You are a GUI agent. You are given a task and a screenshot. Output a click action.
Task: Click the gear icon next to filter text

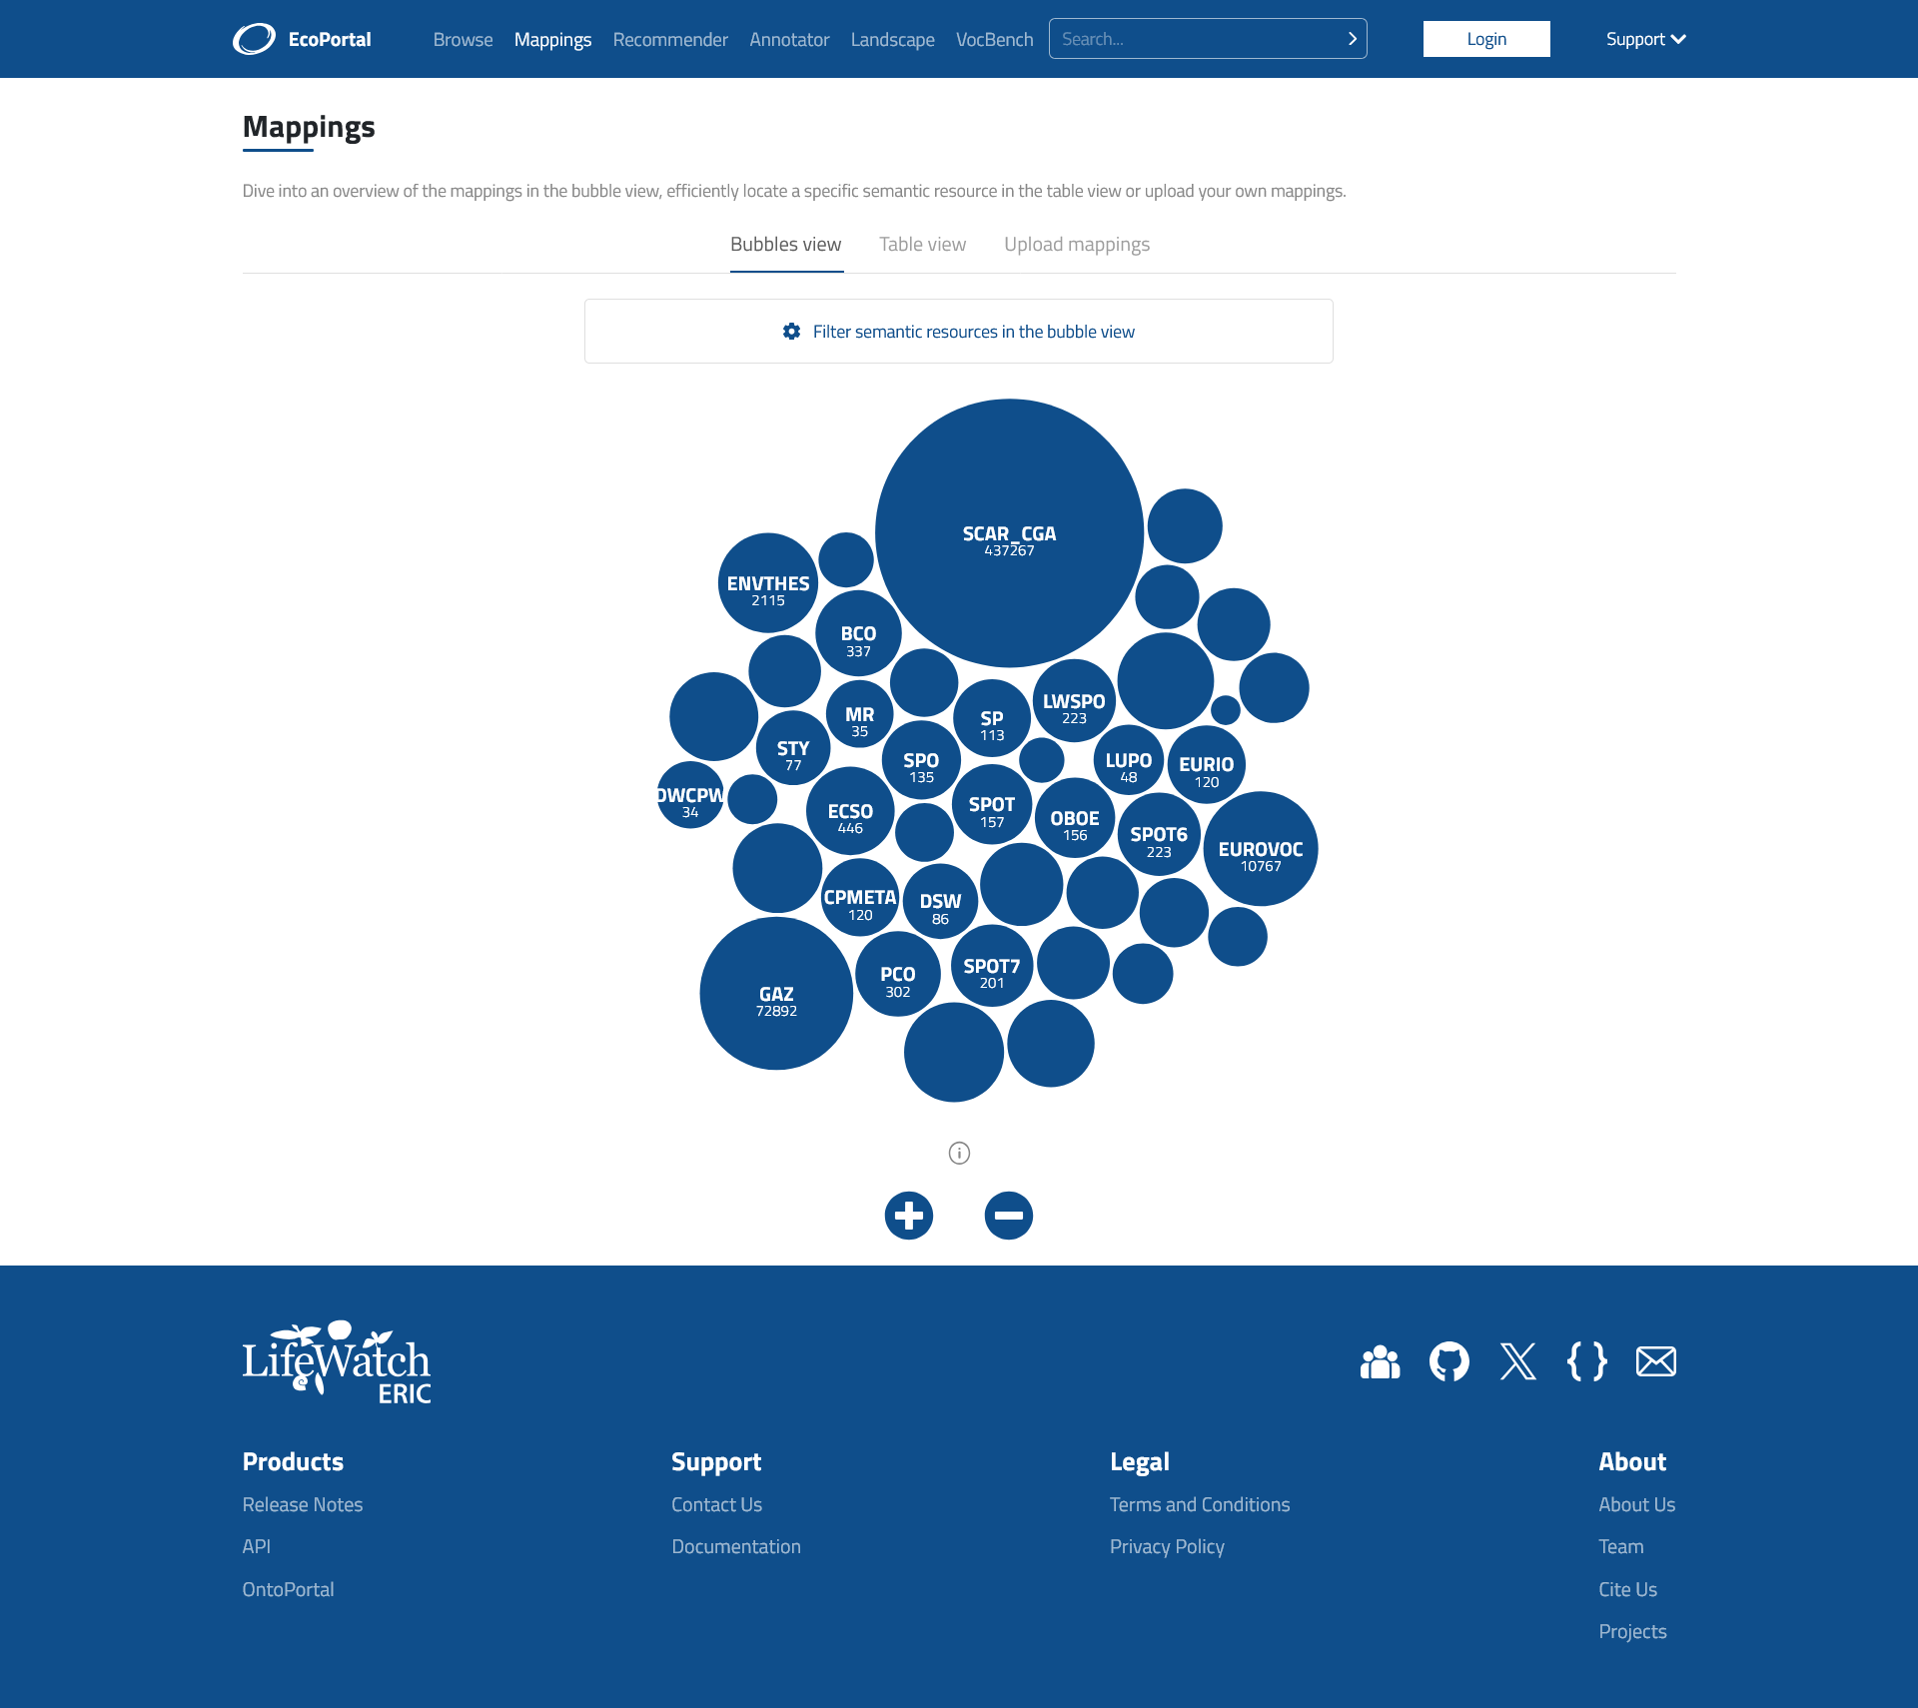pyautogui.click(x=790, y=331)
